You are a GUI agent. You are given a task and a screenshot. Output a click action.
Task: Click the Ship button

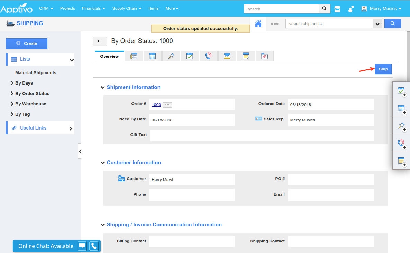pyautogui.click(x=383, y=69)
